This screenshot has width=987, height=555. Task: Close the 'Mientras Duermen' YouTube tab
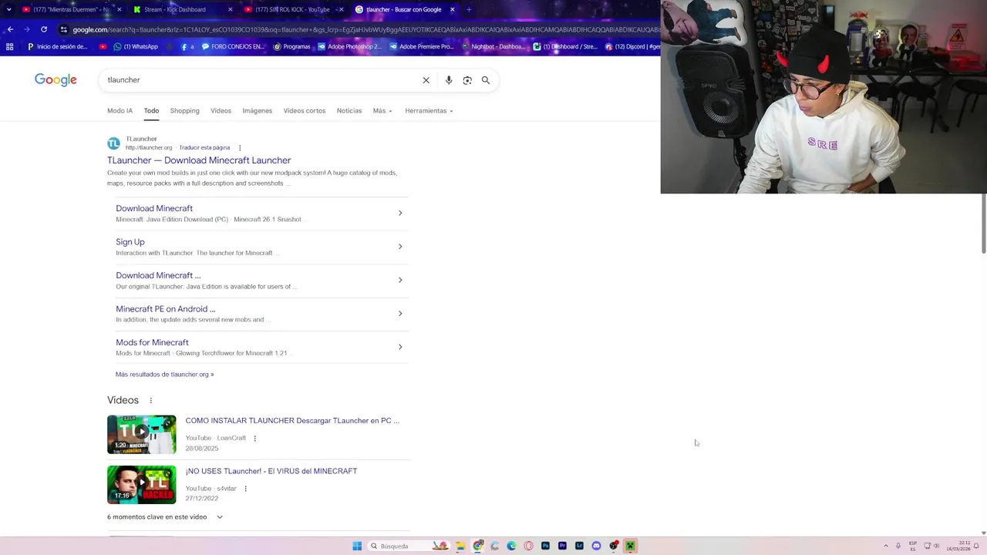point(119,9)
